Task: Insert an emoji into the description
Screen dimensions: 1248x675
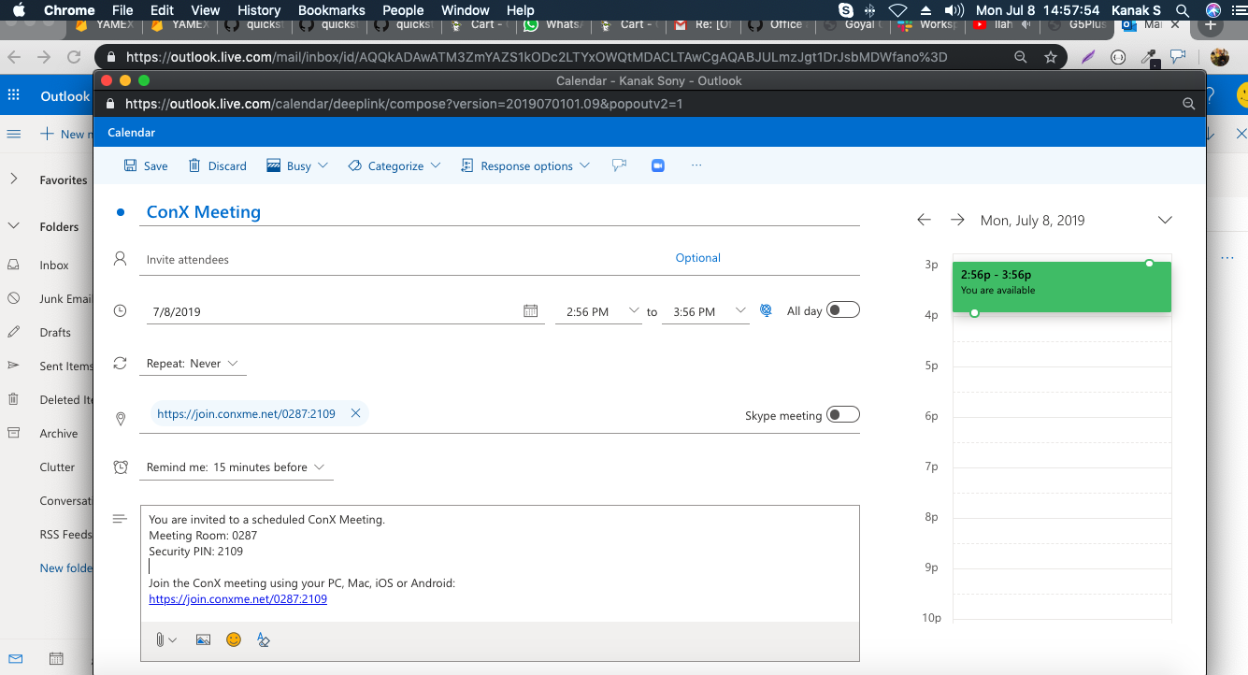Action: pyautogui.click(x=233, y=639)
